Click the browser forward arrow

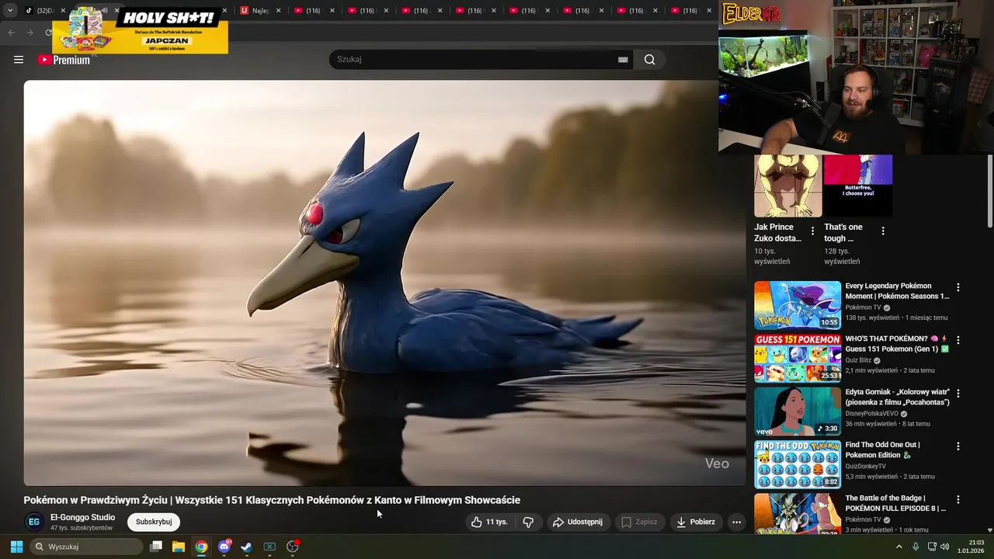point(30,33)
